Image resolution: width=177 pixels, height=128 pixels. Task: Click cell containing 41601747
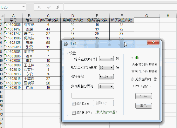coord(14,34)
